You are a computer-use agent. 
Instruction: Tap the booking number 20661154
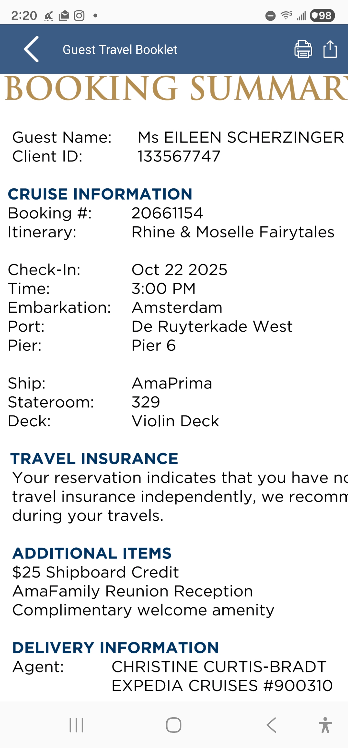tap(167, 213)
